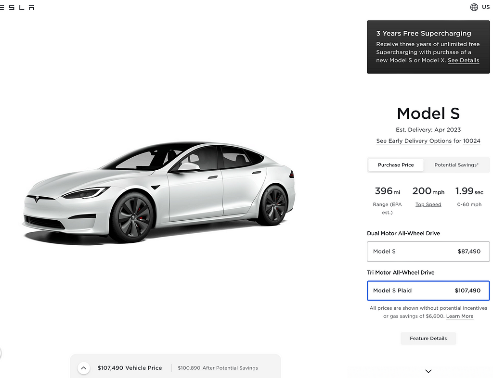Open See Early Delivery Options link

(x=414, y=141)
